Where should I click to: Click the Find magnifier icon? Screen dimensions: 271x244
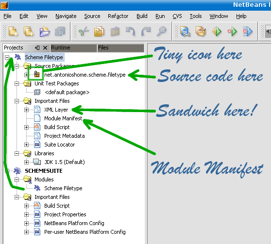point(162,32)
